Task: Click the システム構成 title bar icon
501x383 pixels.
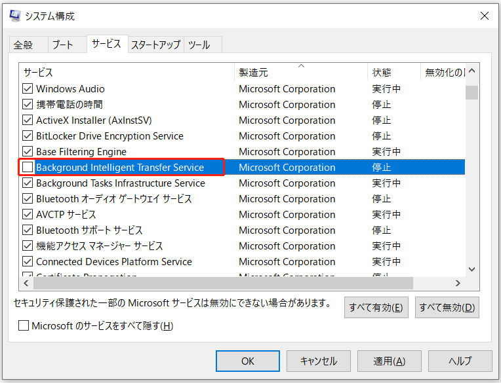Action: coord(14,16)
